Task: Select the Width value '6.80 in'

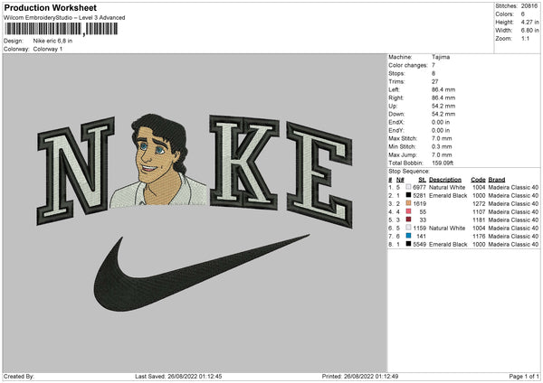Action: pyautogui.click(x=529, y=31)
